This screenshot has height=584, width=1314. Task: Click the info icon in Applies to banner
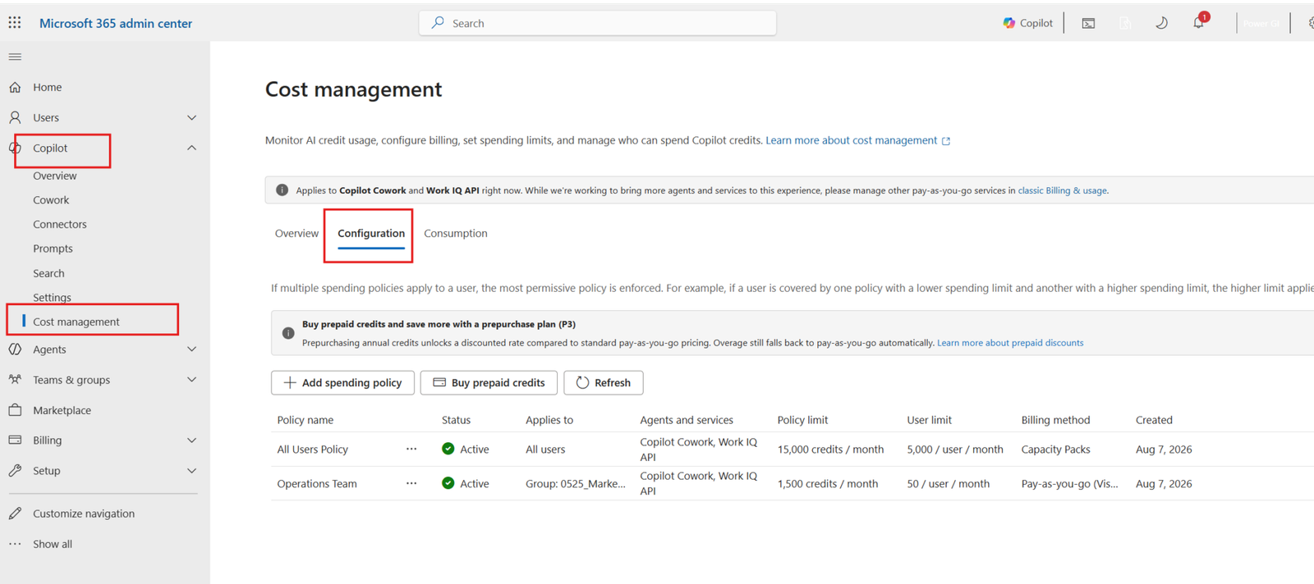tap(282, 190)
